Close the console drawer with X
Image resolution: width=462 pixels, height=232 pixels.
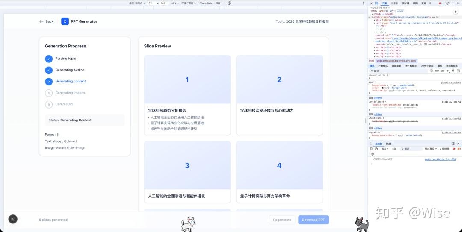tap(458, 144)
